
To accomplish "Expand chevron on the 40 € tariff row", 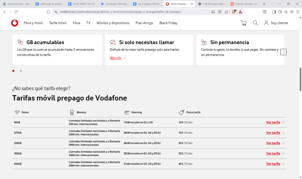I will [x=283, y=164].
